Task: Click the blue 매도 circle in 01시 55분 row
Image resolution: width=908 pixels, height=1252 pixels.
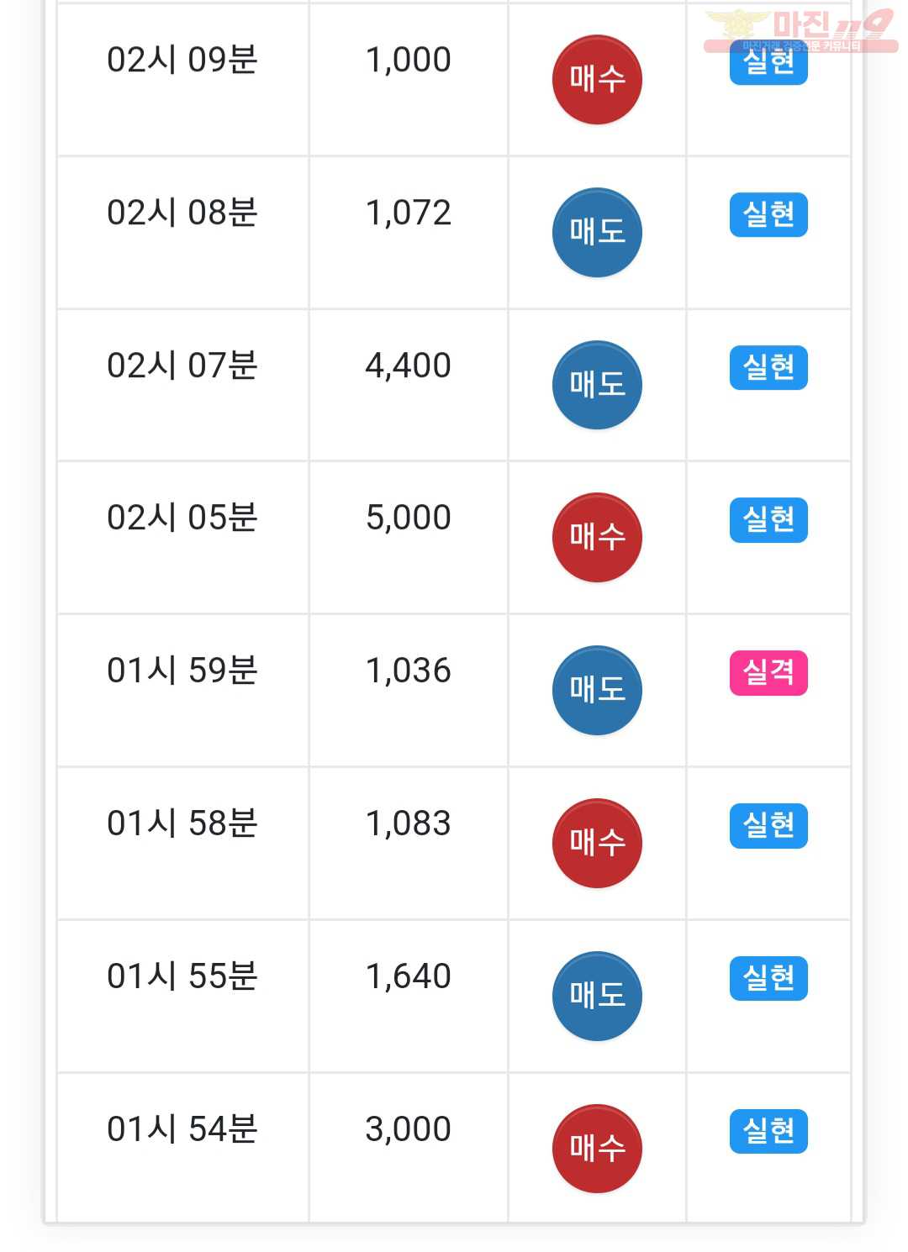Action: coord(597,996)
